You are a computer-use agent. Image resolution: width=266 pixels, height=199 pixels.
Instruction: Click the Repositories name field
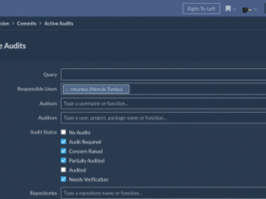[x=163, y=193]
